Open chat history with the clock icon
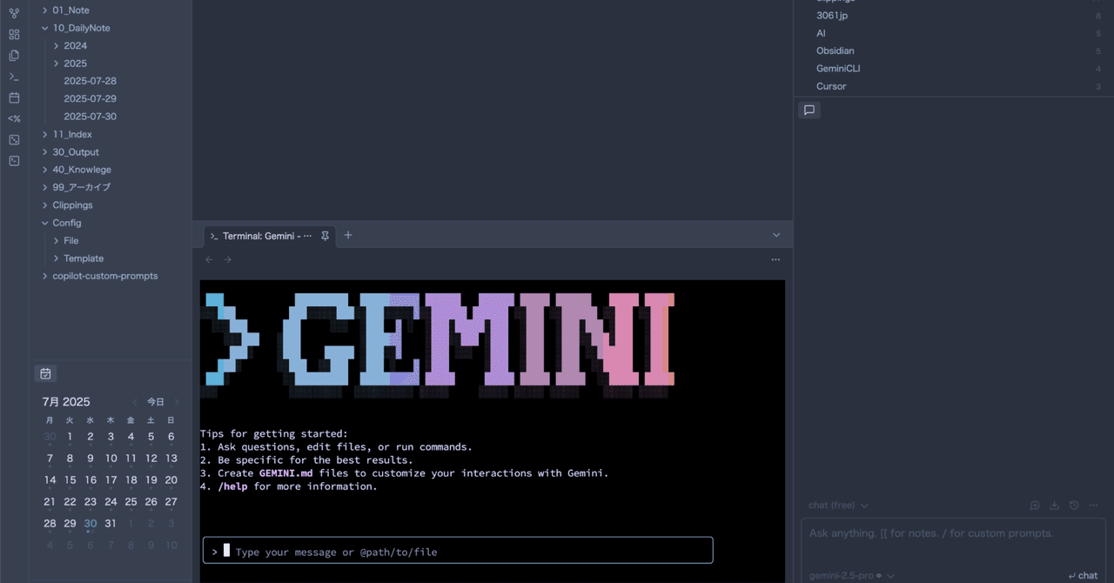The image size is (1114, 583). click(1073, 505)
